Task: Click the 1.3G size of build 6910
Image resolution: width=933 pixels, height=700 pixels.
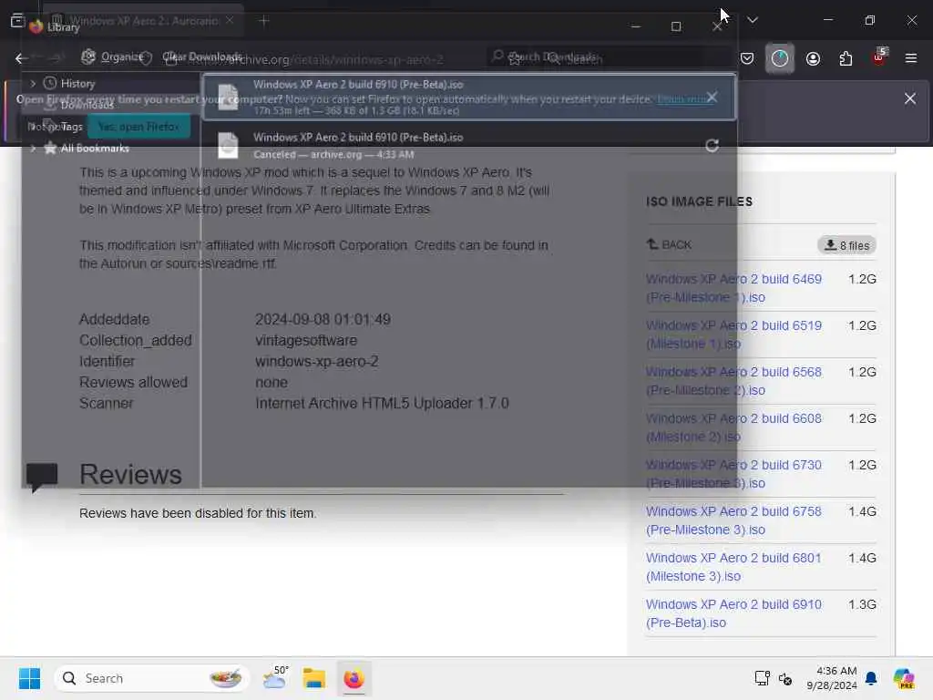Action: [x=862, y=605]
